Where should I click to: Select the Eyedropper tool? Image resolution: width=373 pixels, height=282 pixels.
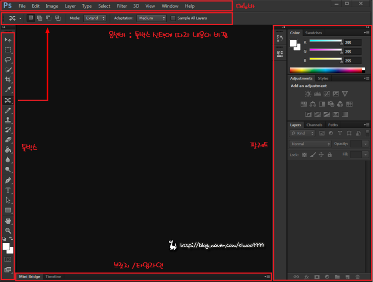pos(8,90)
